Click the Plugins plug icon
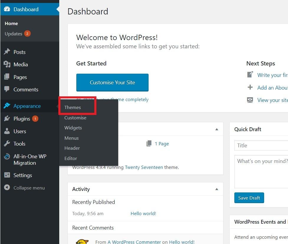This screenshot has width=288, height=244. coord(7,118)
